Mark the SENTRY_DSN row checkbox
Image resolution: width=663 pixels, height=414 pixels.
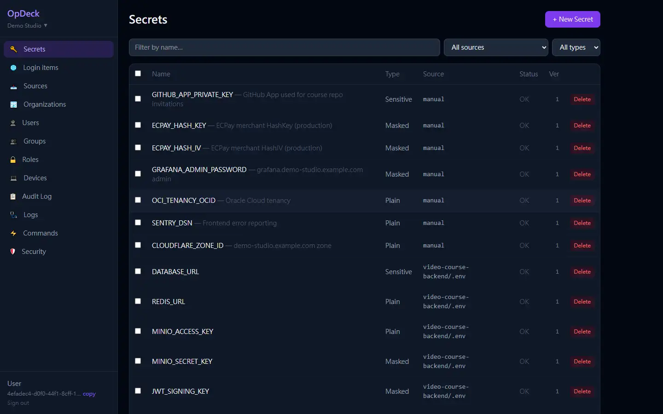[138, 223]
